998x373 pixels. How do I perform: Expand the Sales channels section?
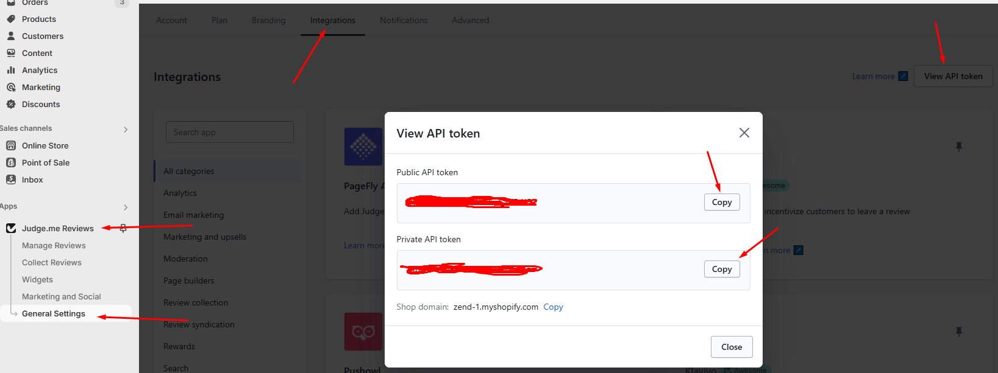point(126,129)
